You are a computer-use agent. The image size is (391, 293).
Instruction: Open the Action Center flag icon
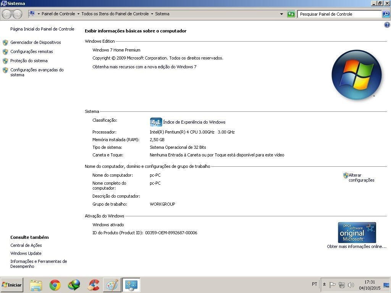(332, 285)
